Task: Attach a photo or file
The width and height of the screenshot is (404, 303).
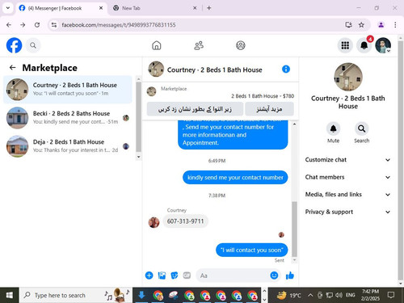Action: pos(162,276)
